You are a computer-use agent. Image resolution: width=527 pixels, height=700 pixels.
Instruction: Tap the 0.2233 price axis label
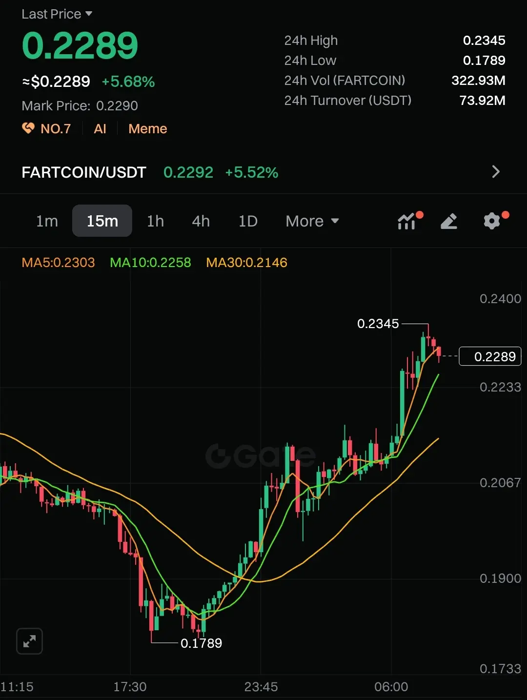(500, 387)
